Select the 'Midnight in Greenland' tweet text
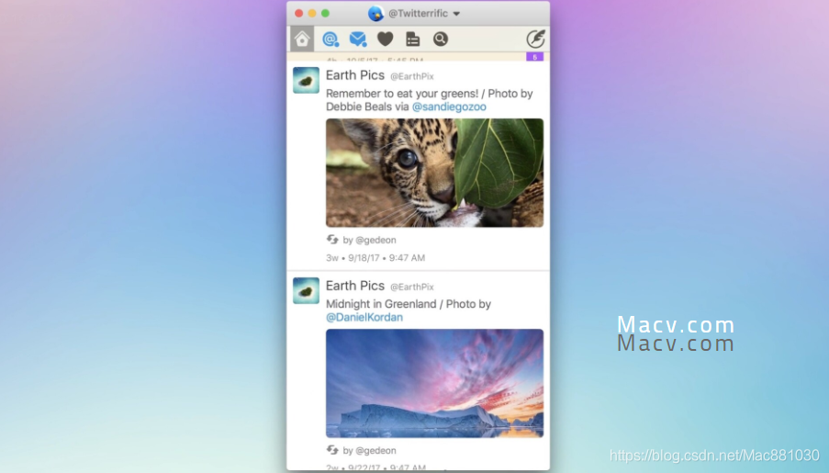 [409, 310]
